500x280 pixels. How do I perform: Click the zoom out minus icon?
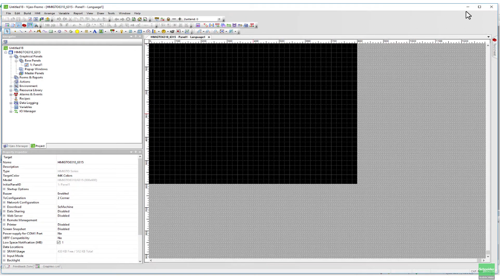pos(174,19)
